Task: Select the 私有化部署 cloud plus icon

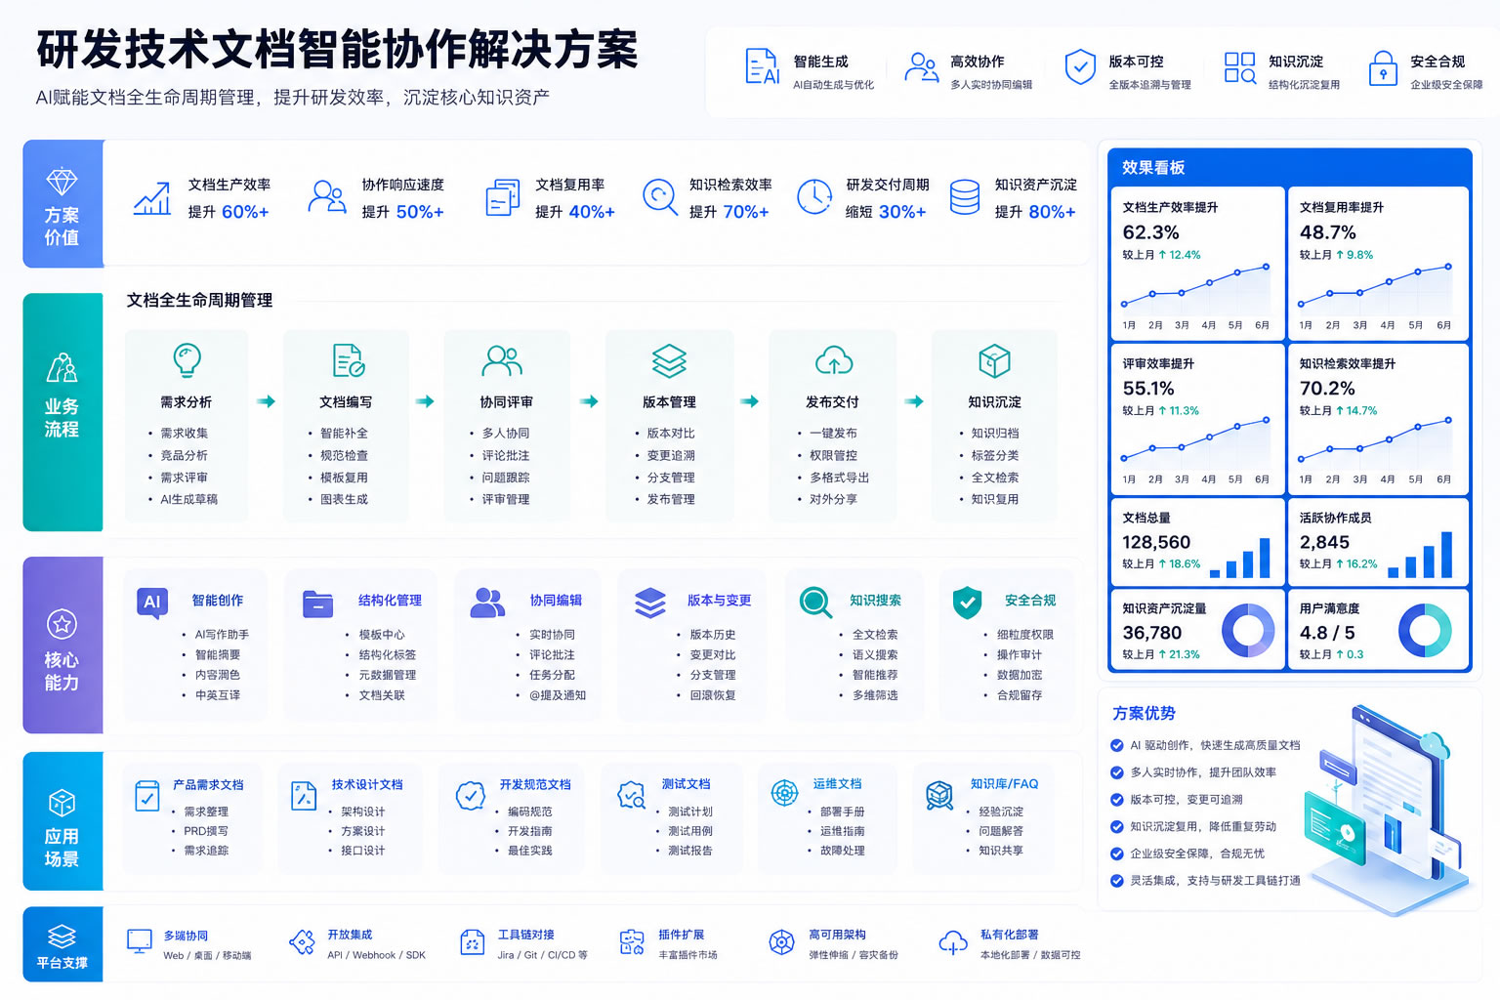Action: tap(953, 942)
